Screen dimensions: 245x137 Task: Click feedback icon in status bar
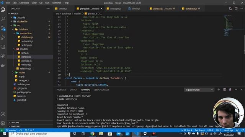pyautogui.click(x=237, y=130)
